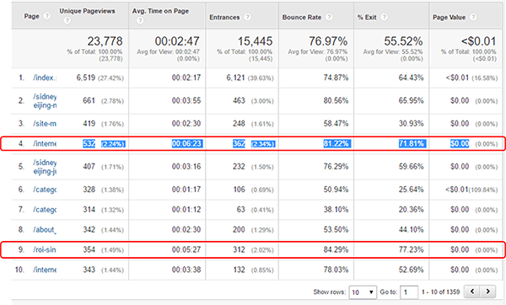Sort by Unique Pageviews column header
506x305 pixels.
[87, 11]
